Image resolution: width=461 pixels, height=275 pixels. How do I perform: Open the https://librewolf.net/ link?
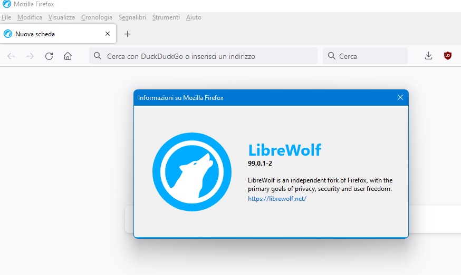pyautogui.click(x=277, y=198)
